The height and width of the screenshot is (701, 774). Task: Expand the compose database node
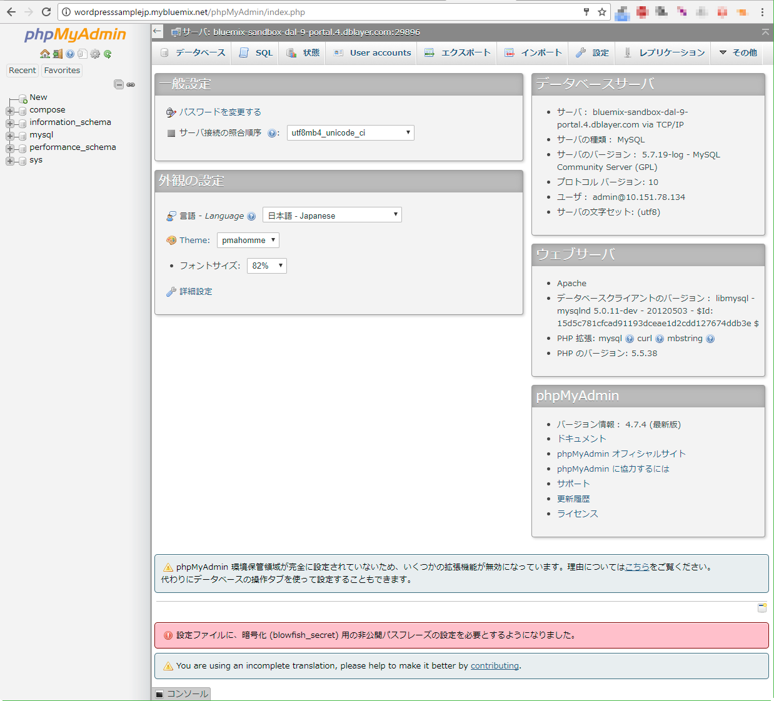point(10,111)
